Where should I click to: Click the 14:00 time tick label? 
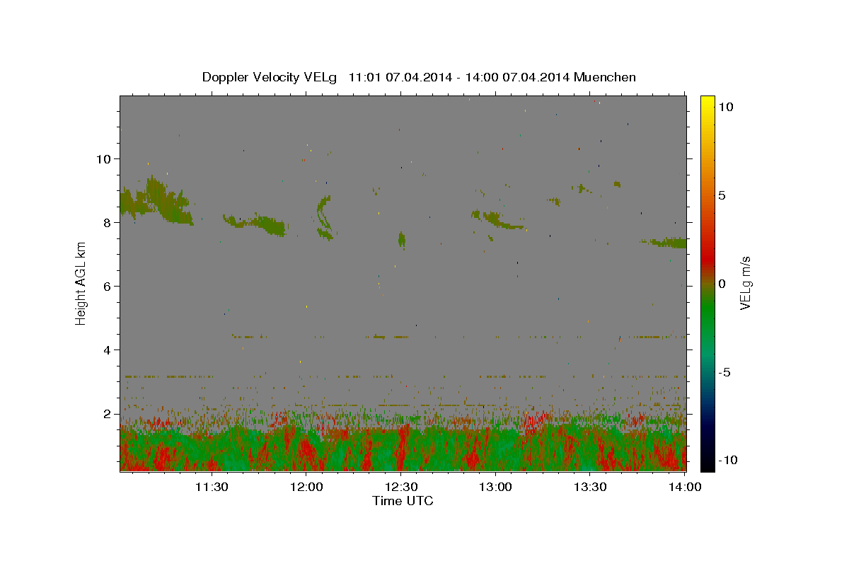pyautogui.click(x=686, y=487)
